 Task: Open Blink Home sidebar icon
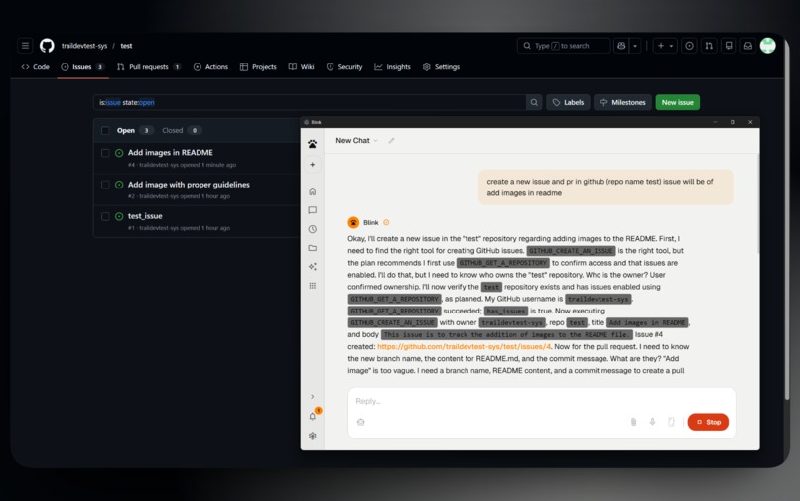(313, 191)
